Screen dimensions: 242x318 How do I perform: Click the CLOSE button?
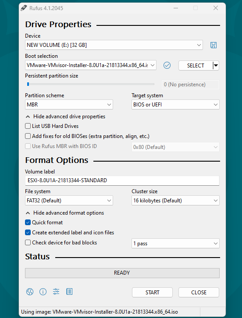(199, 293)
